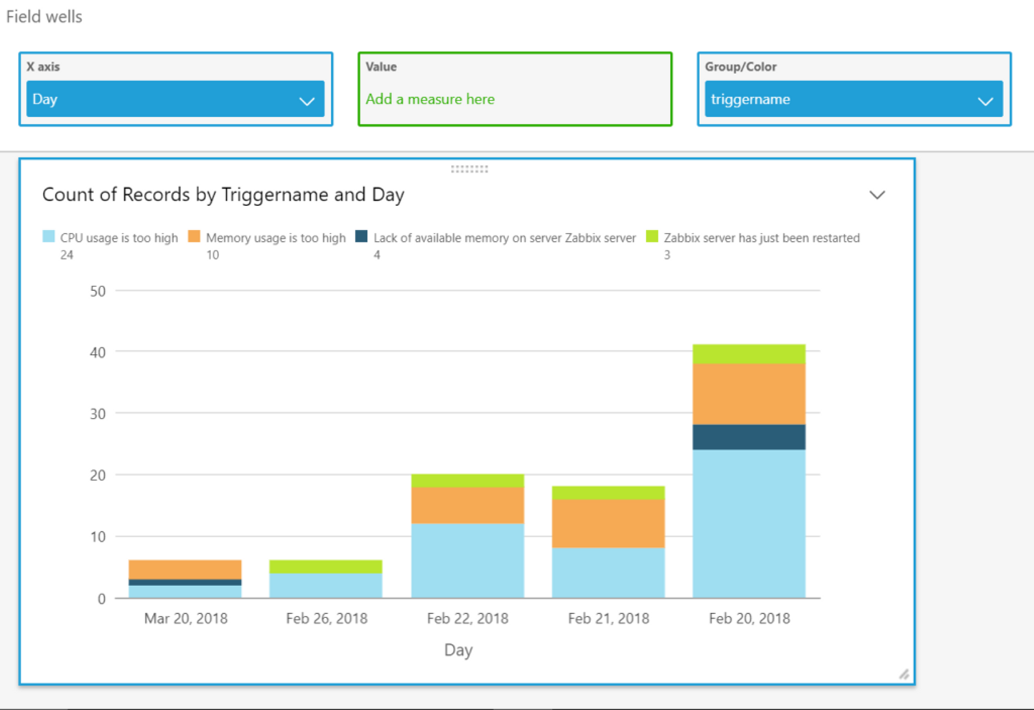Click the Add a measure here well
Viewport: 1034px width, 710px height.
[x=430, y=99]
